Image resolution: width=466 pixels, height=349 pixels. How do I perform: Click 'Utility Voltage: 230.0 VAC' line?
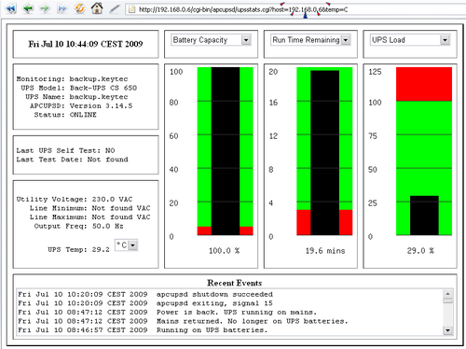[x=75, y=200]
